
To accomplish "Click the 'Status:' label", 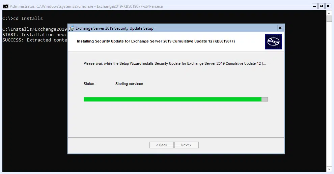I will (89, 84).
